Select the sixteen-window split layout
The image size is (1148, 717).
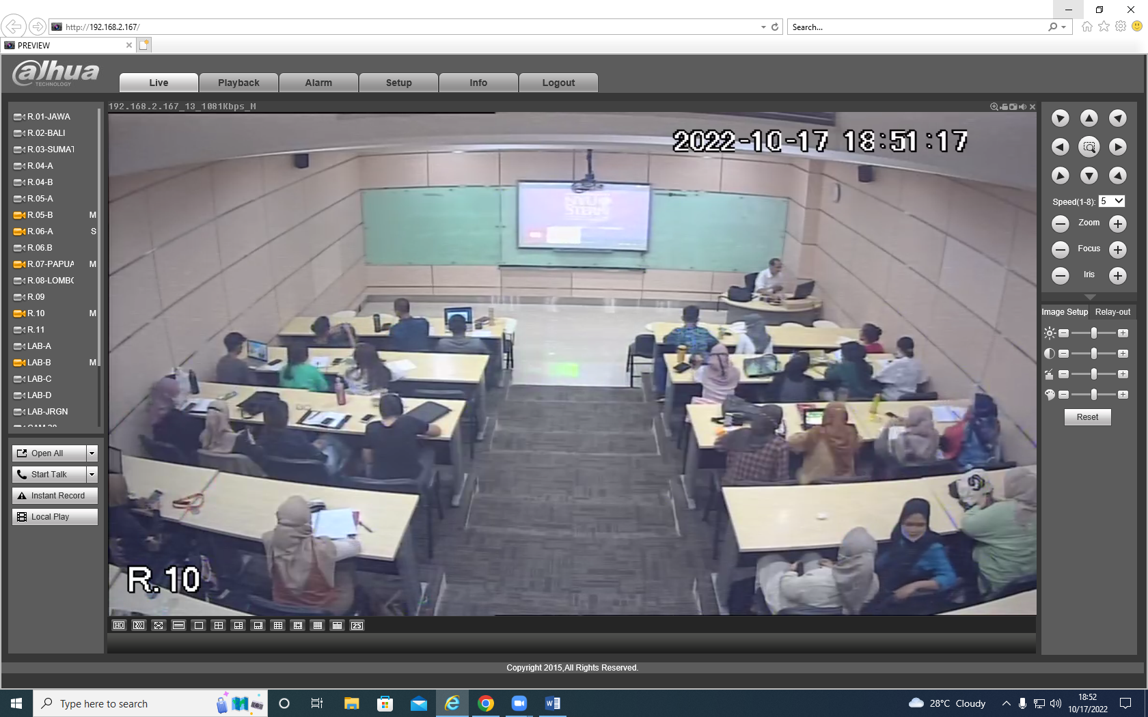click(x=317, y=625)
